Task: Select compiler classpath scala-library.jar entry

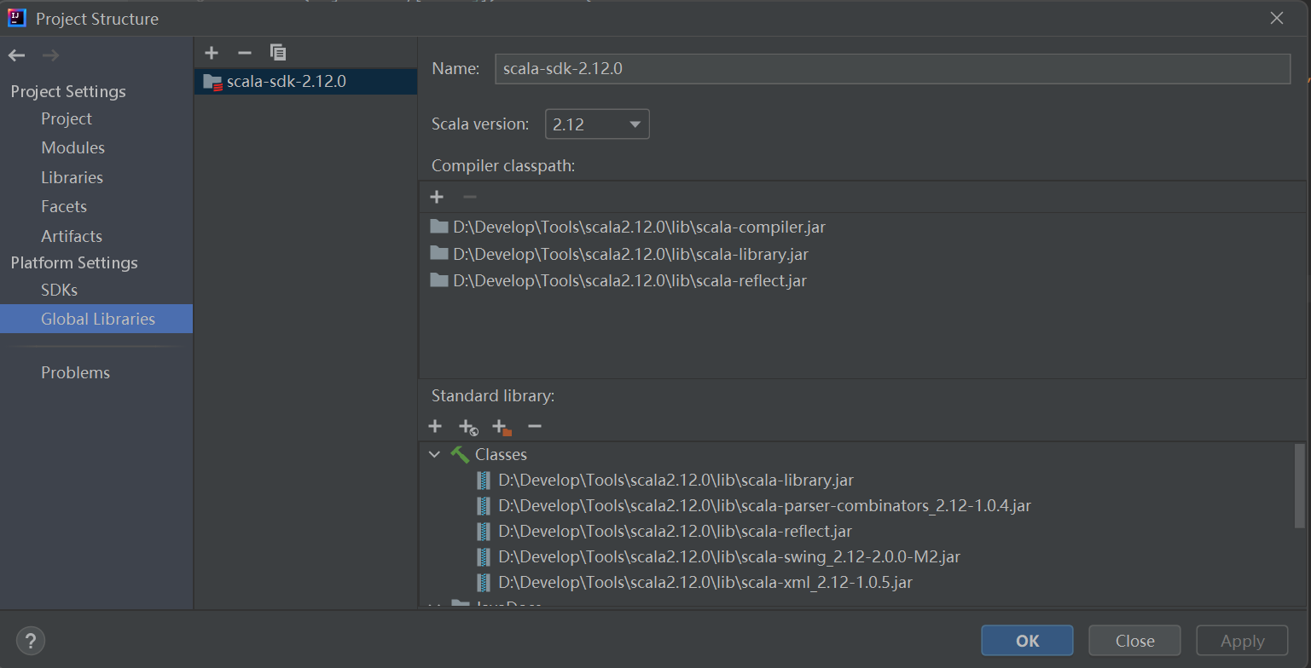Action: [630, 253]
